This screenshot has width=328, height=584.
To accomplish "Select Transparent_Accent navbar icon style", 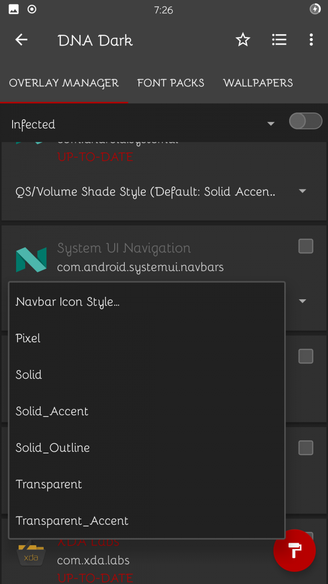I will pyautogui.click(x=72, y=520).
